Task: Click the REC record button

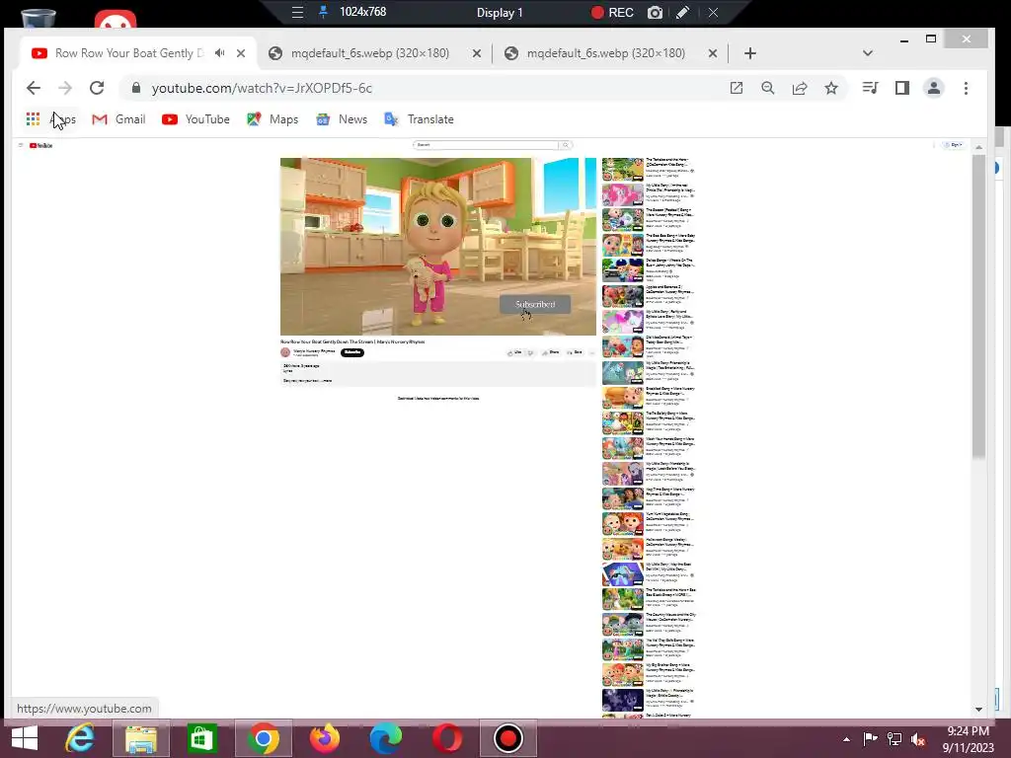Action: [x=612, y=12]
